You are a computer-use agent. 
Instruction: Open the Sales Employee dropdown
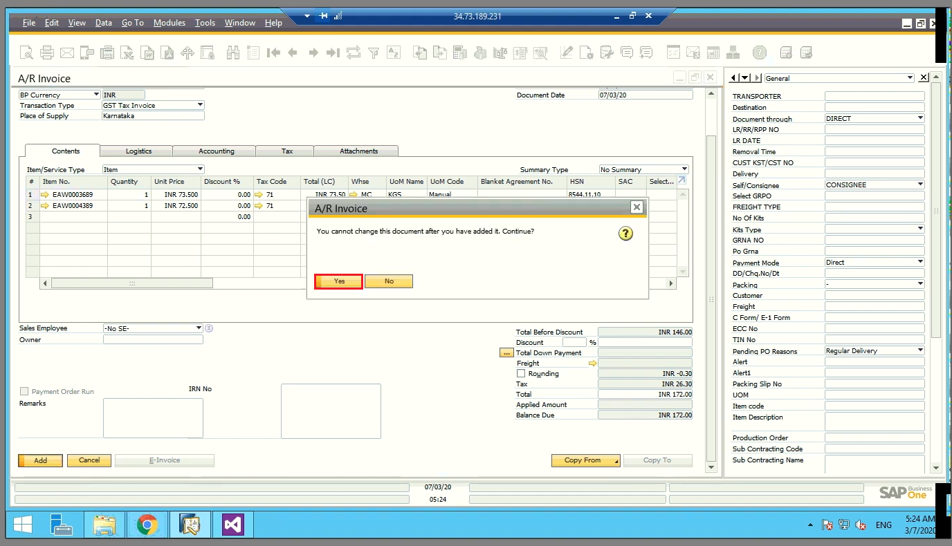[199, 328]
